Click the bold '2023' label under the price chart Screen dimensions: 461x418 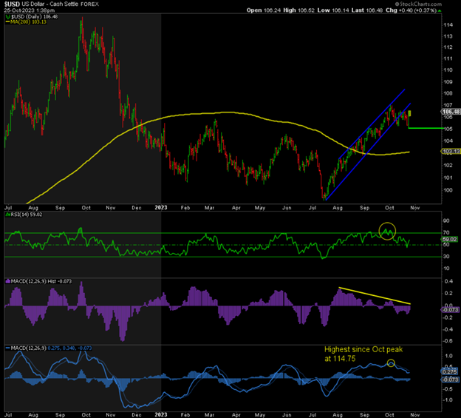click(161, 208)
